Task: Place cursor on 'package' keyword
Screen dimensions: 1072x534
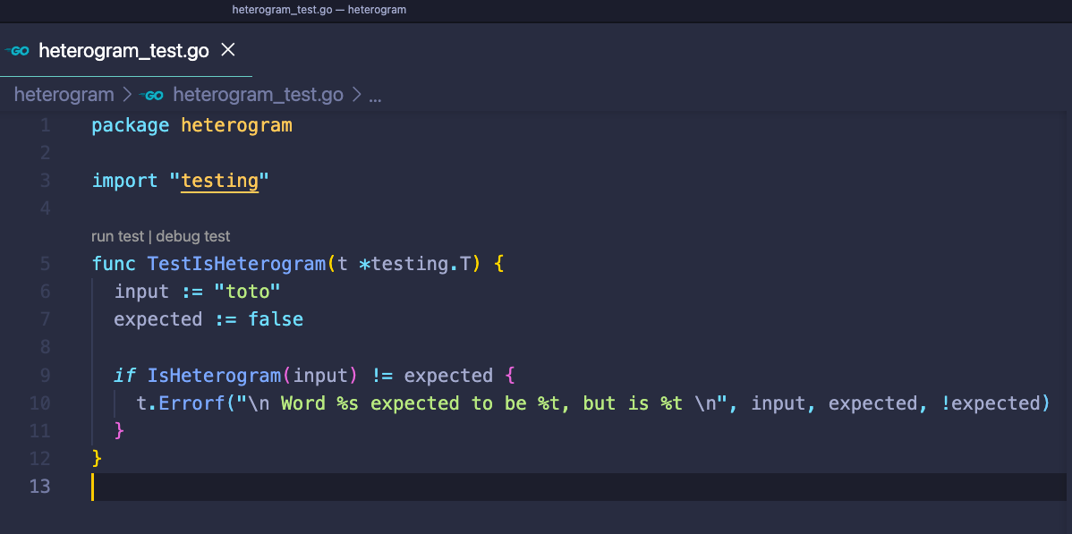Action: [x=131, y=126]
